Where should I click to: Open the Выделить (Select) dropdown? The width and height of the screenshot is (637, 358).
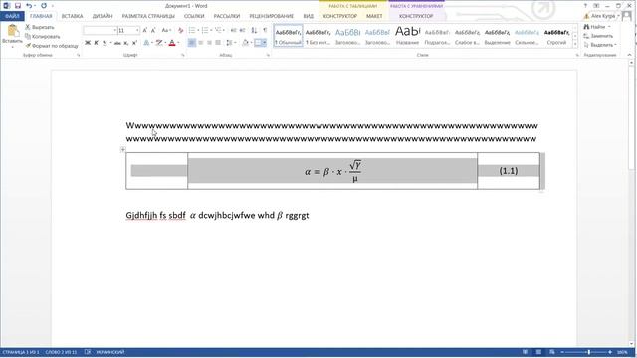tap(600, 45)
